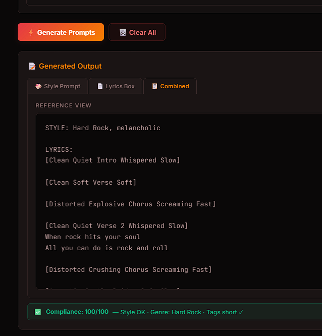Click the green checkmark in the compliance bar
The image size is (322, 336).
[x=38, y=312]
